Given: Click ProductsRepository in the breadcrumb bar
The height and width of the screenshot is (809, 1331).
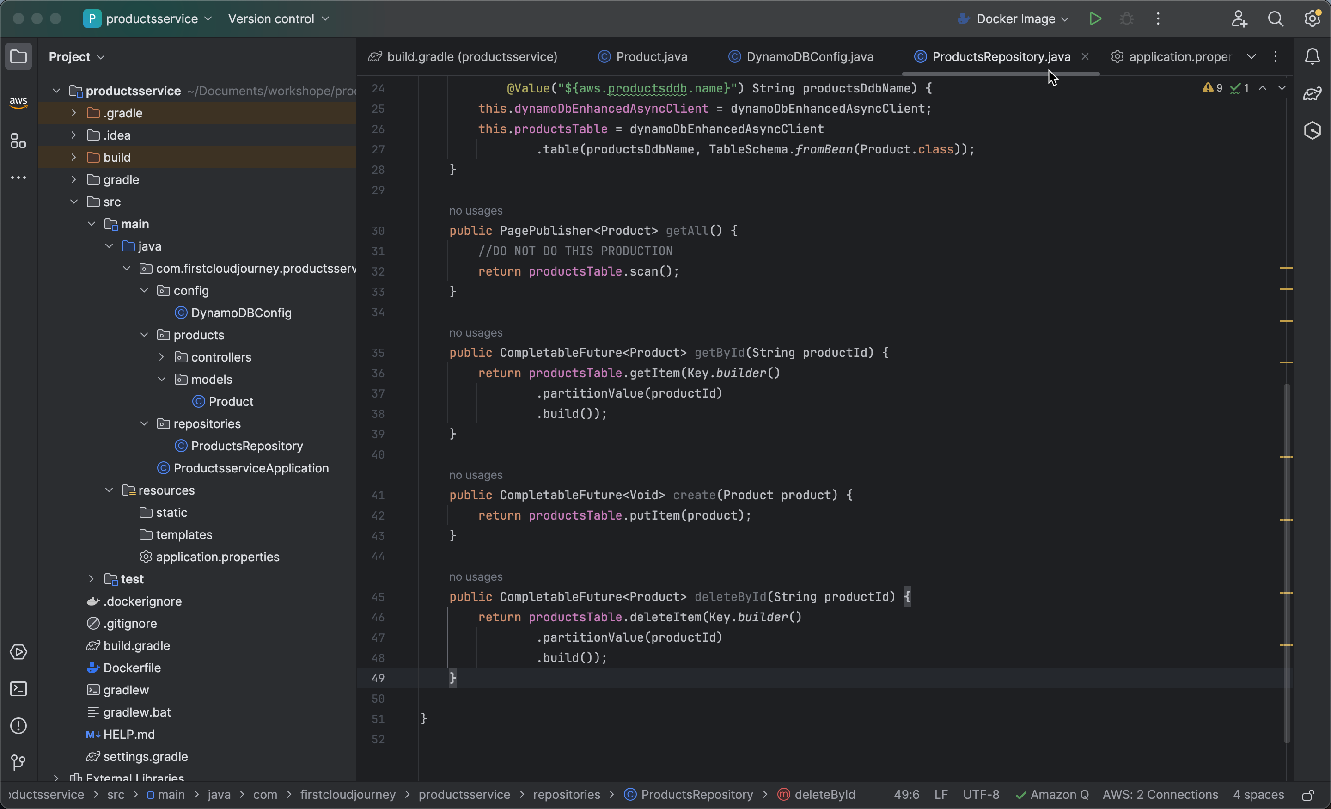Looking at the screenshot, I should (x=689, y=795).
